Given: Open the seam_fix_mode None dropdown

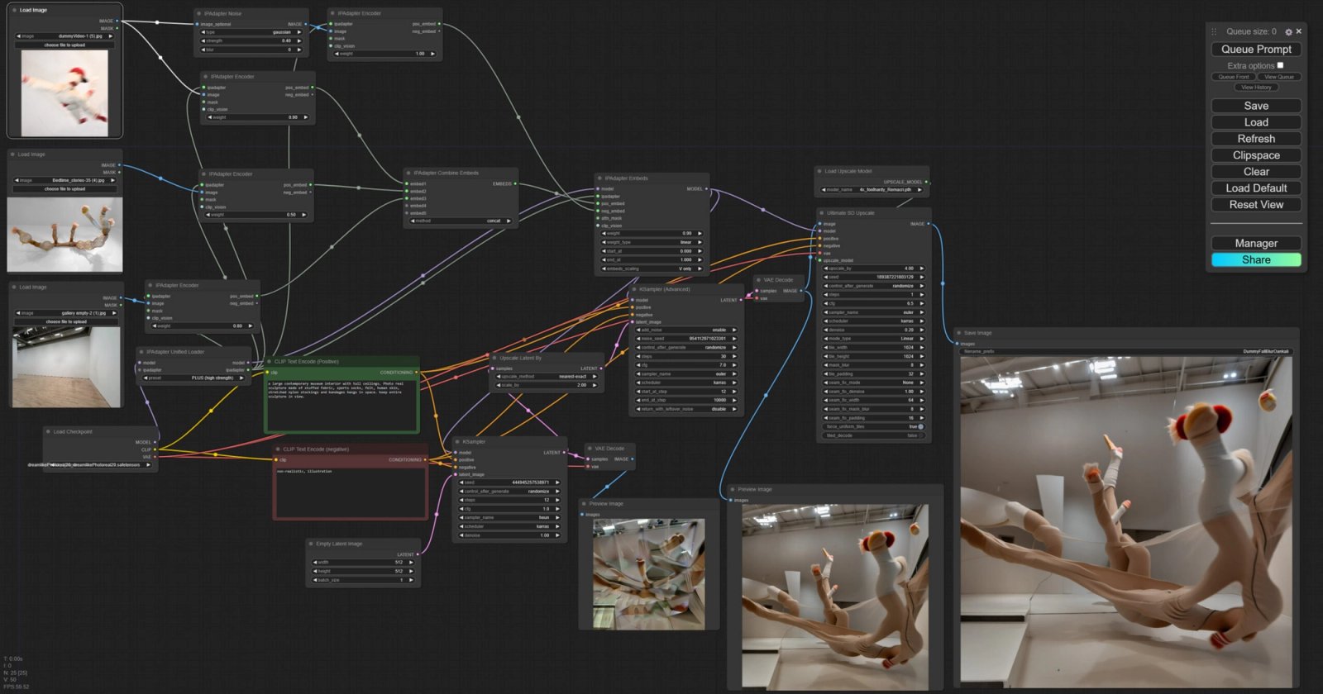Looking at the screenshot, I should click(x=873, y=383).
